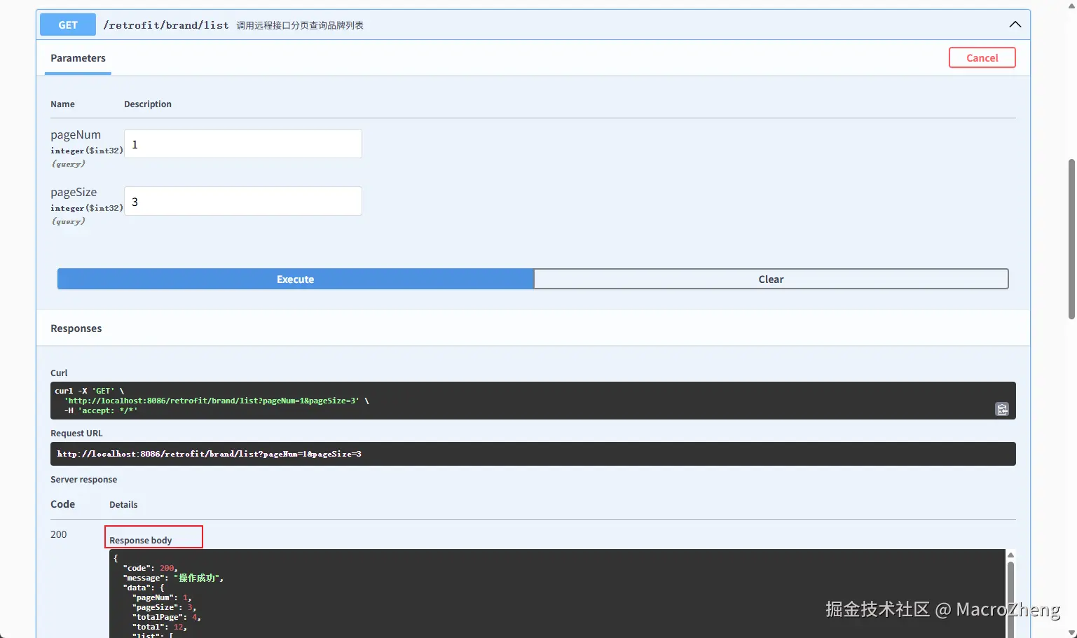
Task: Collapse the /retrofit/brand/list operation
Action: tap(1015, 25)
